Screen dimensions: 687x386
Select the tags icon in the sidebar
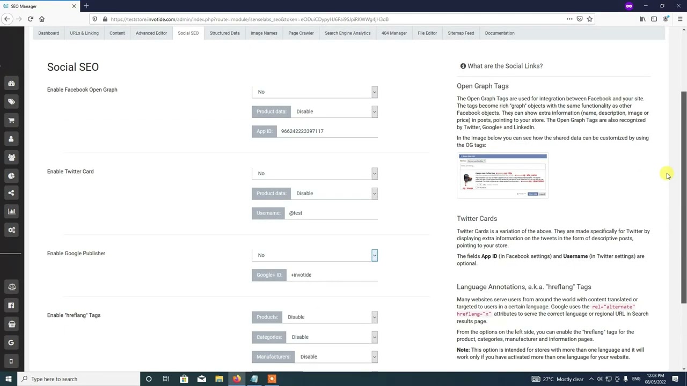point(11,101)
